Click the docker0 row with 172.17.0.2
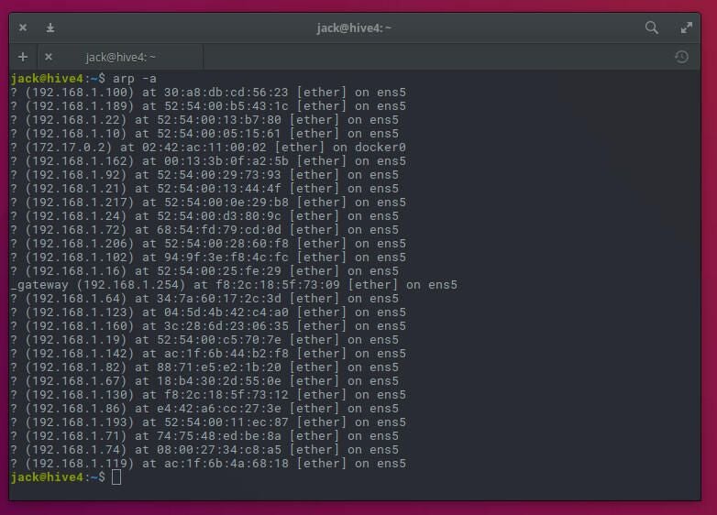 (208, 148)
